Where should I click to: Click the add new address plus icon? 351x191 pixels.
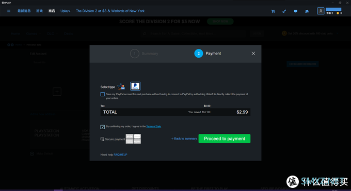click(x=57, y=92)
